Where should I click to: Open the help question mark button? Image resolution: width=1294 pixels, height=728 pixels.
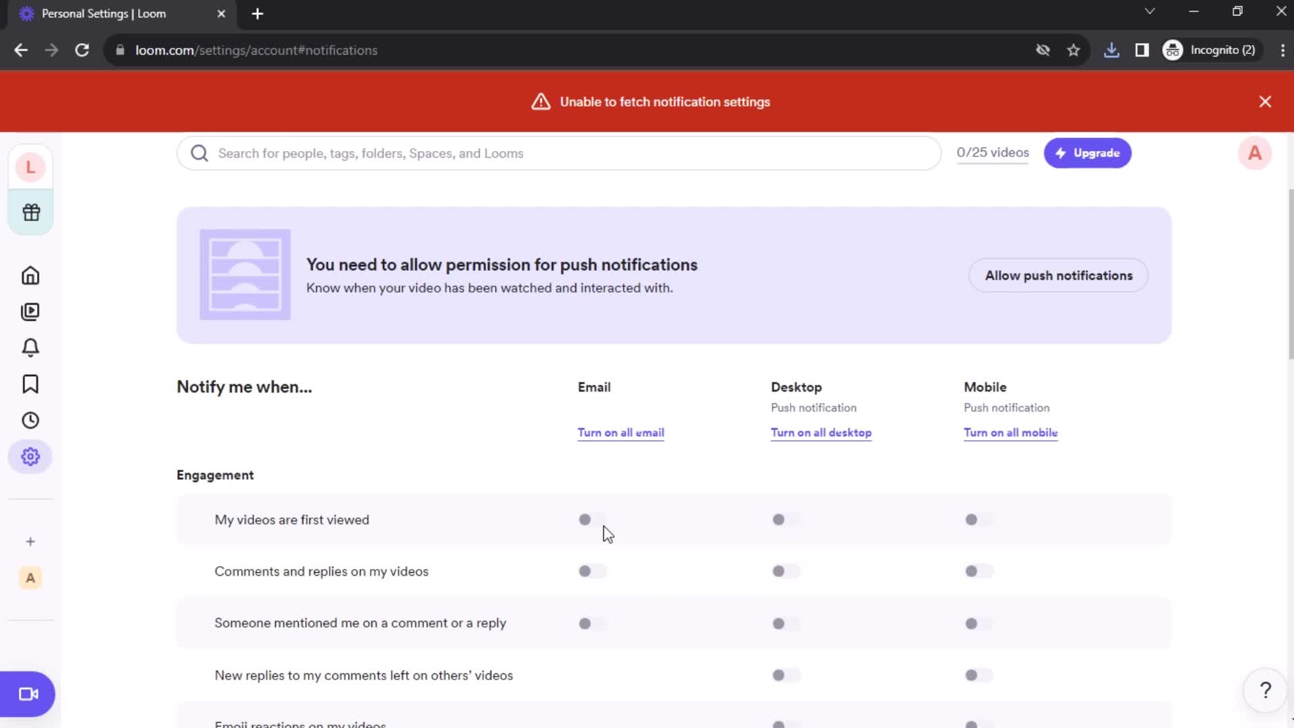click(x=1265, y=690)
